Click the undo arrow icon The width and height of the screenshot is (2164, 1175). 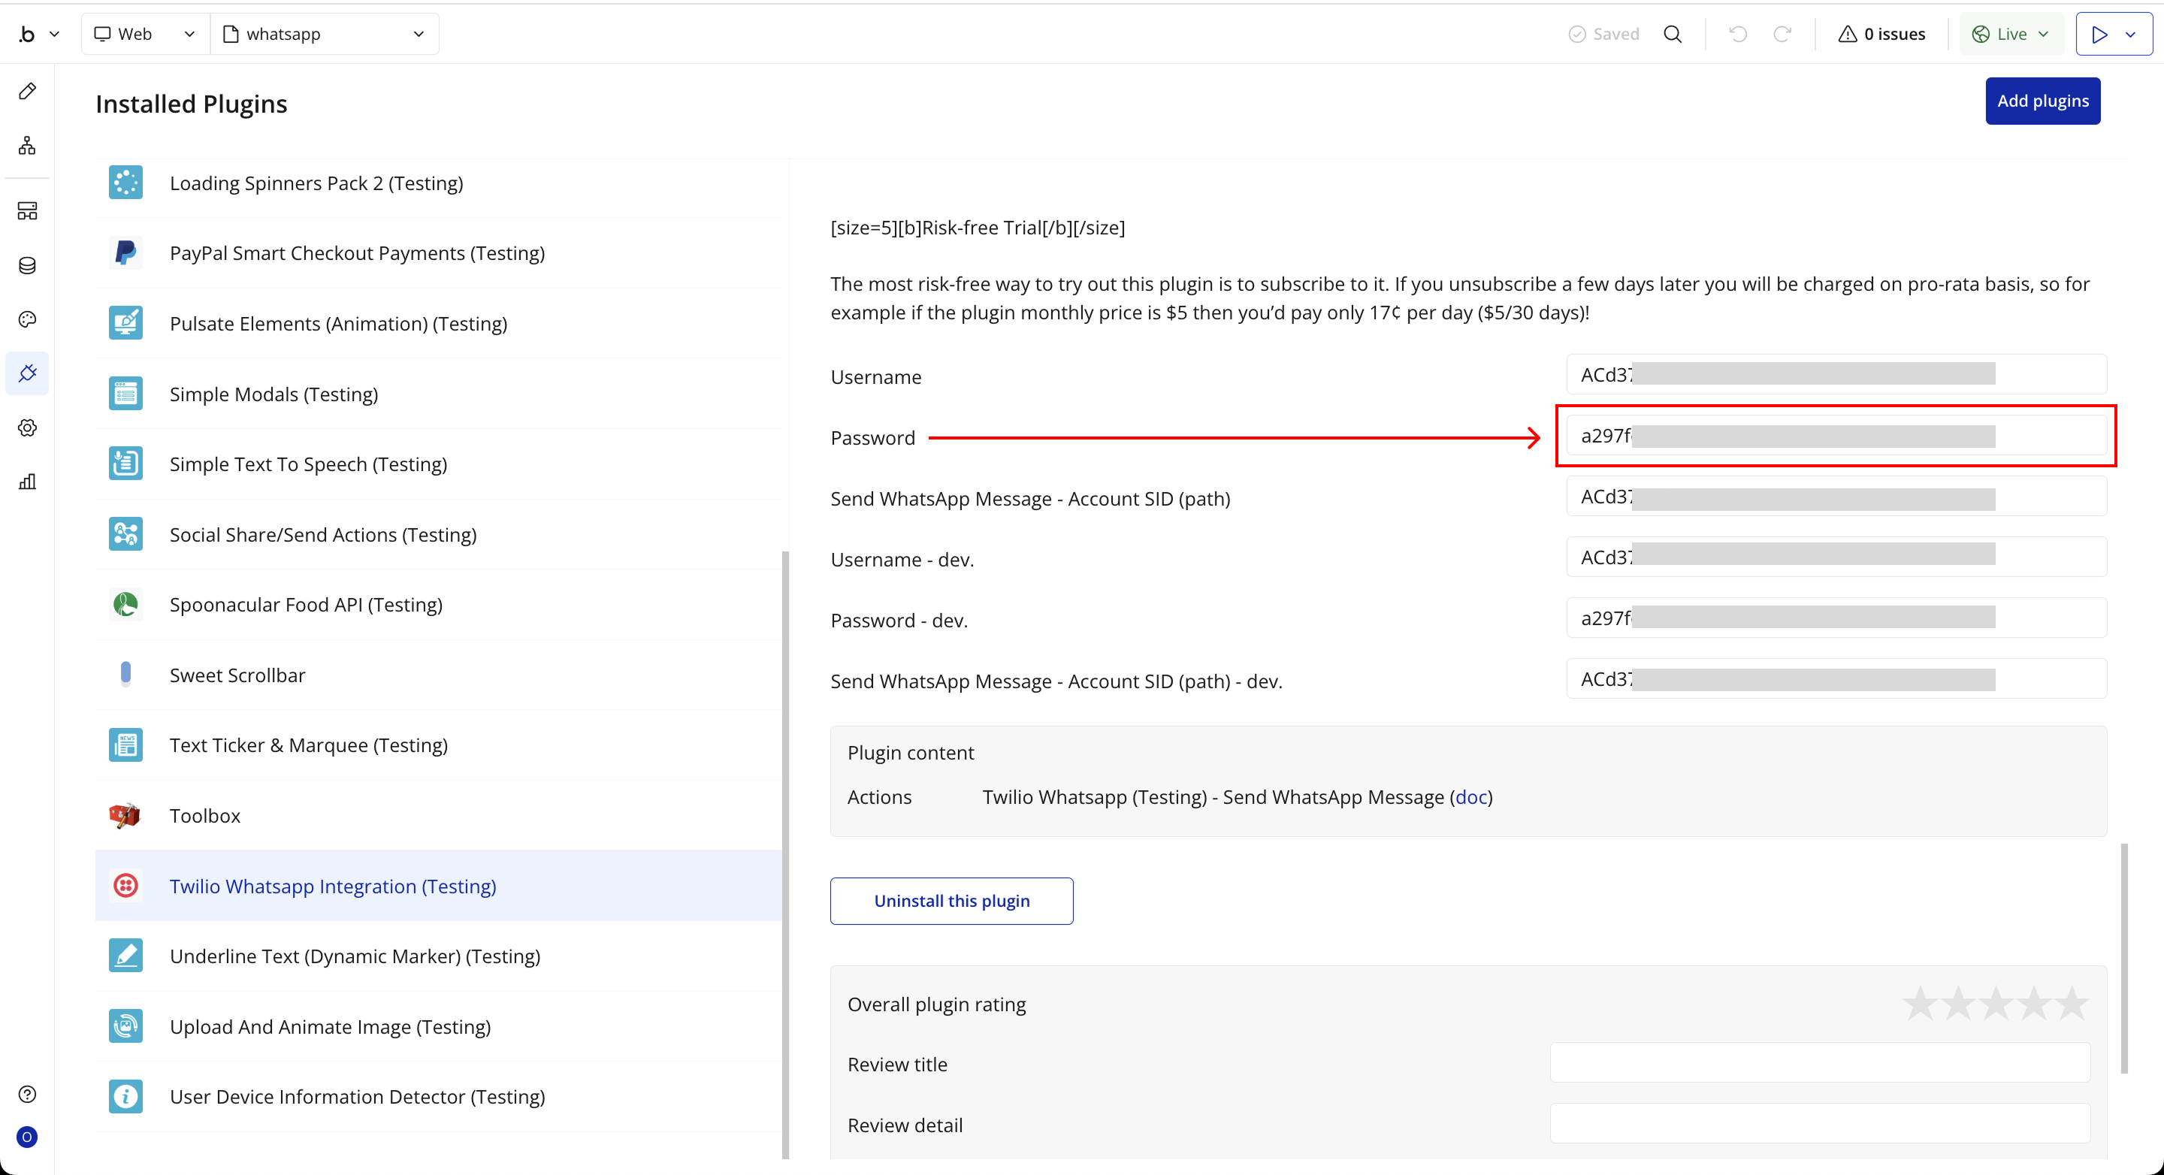(x=1738, y=34)
